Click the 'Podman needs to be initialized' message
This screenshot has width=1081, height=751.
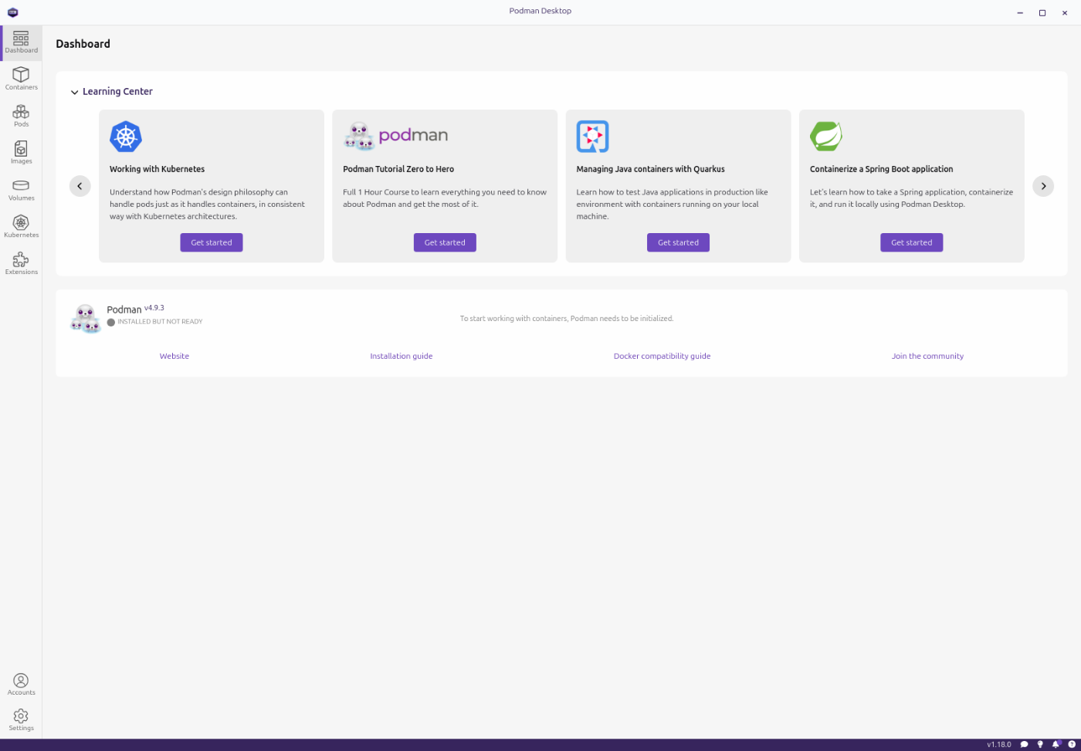coord(567,318)
